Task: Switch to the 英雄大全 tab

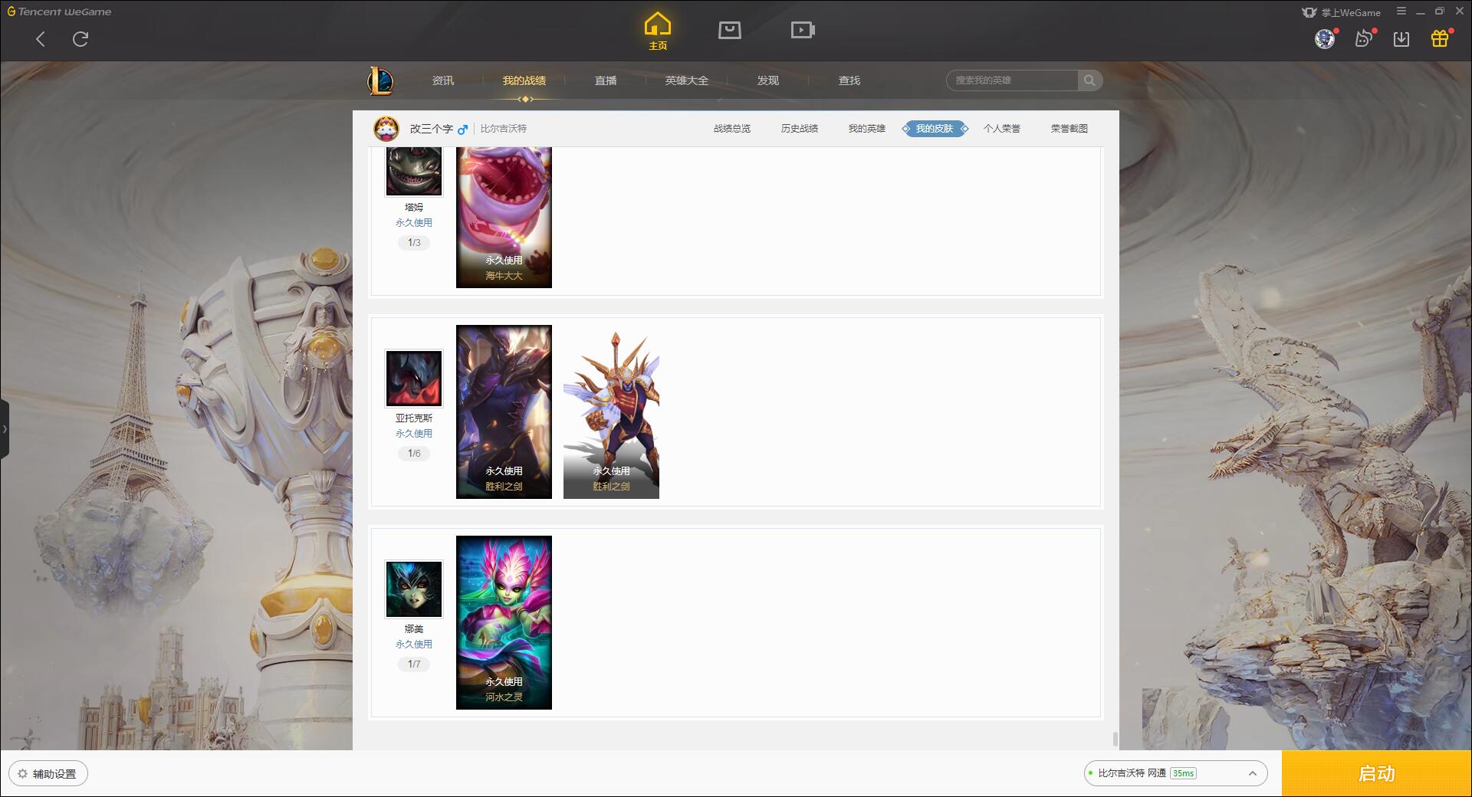Action: coord(687,80)
